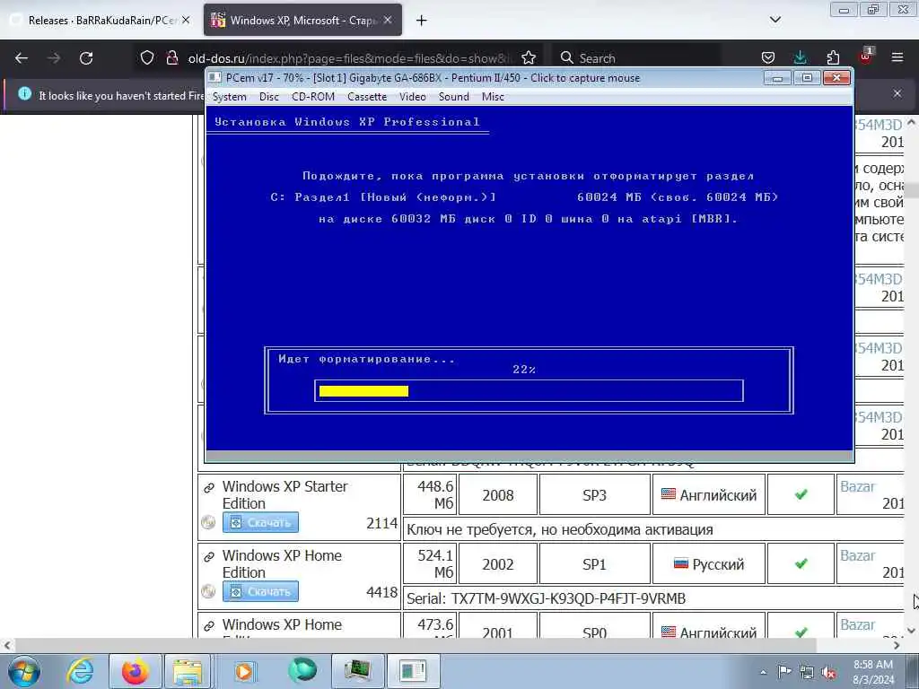The width and height of the screenshot is (919, 689).
Task: Open the tracking protection shield icon
Action: click(x=147, y=57)
